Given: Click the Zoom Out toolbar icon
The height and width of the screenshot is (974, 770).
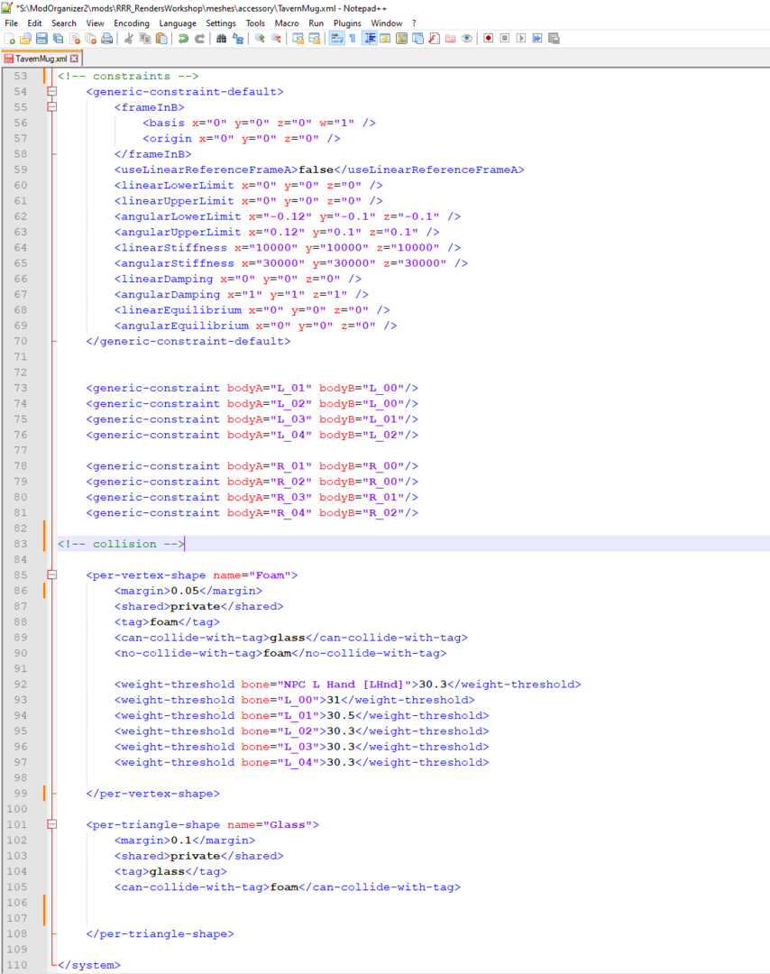Looking at the screenshot, I should (x=276, y=39).
